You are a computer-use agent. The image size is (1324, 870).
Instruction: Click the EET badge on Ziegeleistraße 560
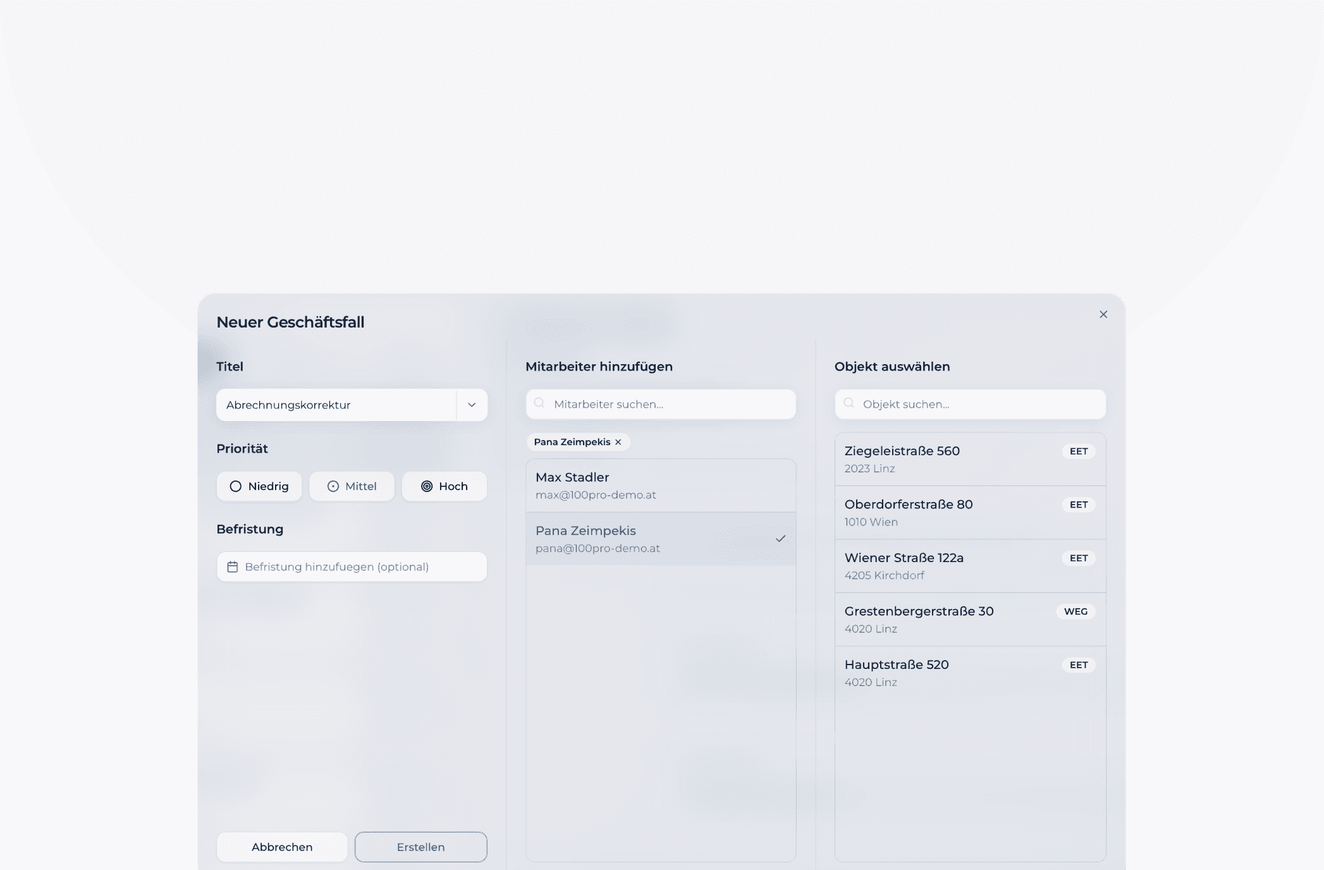tap(1078, 451)
